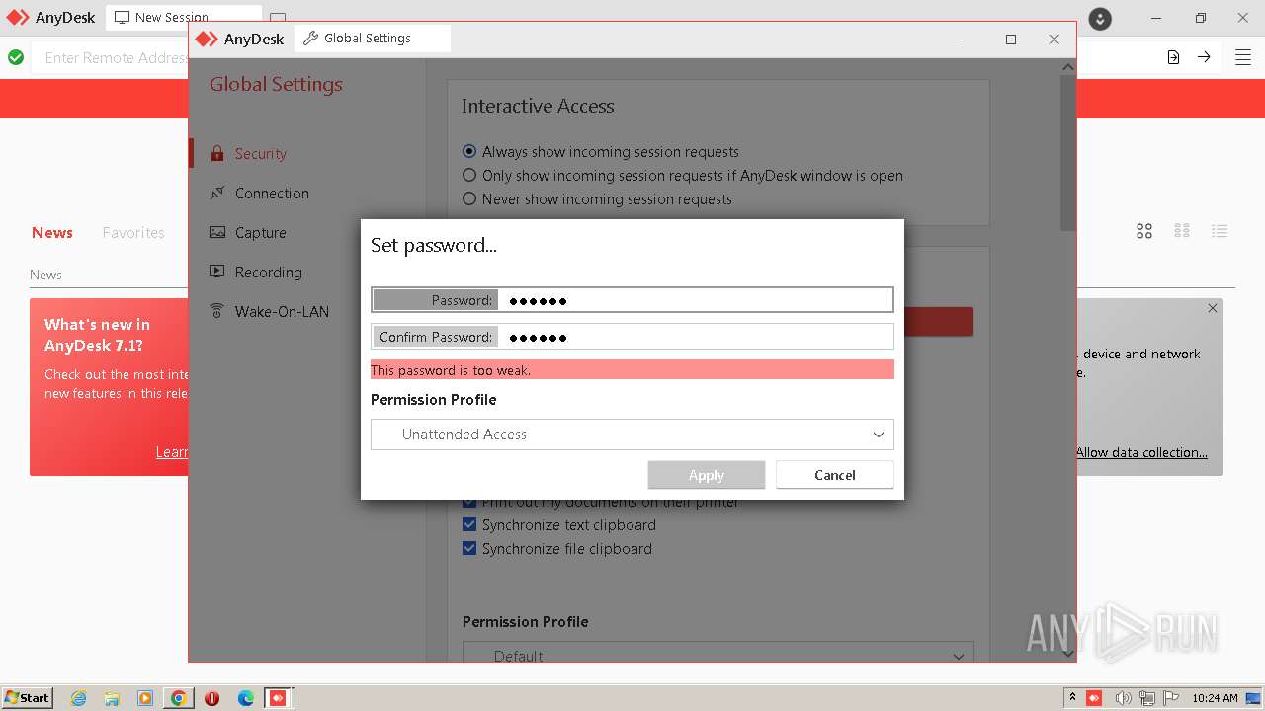This screenshot has width=1265, height=711.
Task: Expand the Default permission profile dropdown
Action: 718,653
